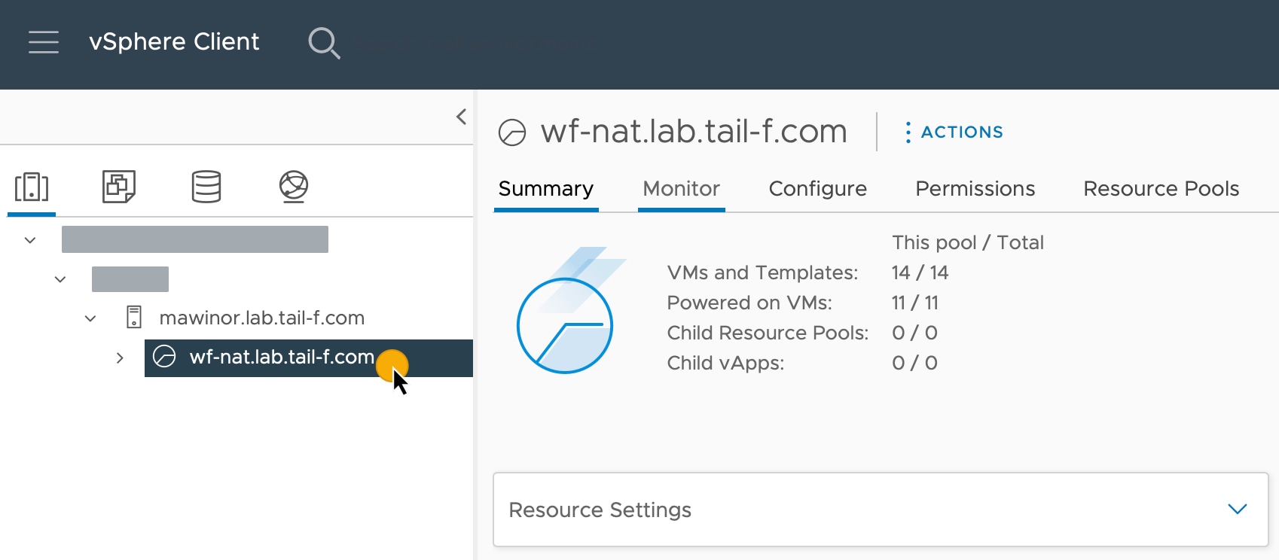
Task: Click the host icon beside mawinor.lab.tail-f.com
Action: coord(136,318)
